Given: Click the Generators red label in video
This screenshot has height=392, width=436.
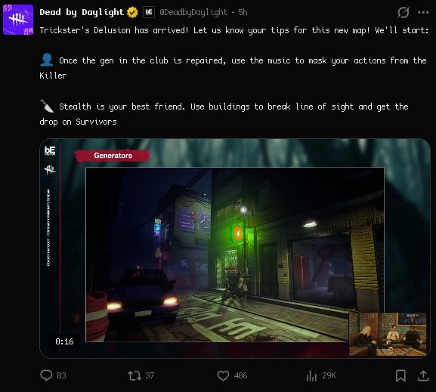Looking at the screenshot, I should point(113,156).
